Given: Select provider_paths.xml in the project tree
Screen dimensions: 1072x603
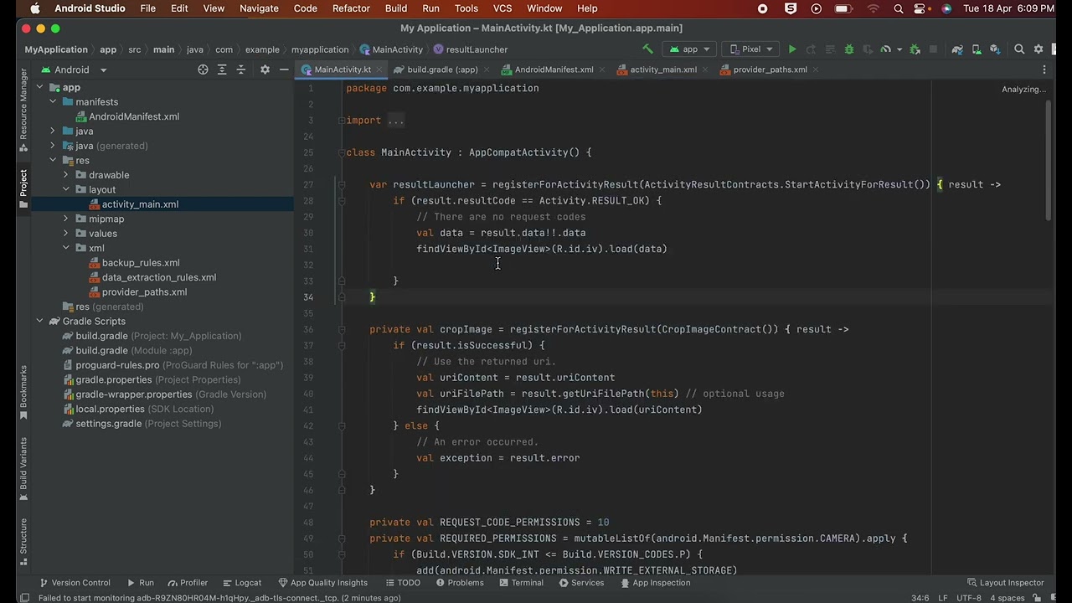Looking at the screenshot, I should coord(144,292).
